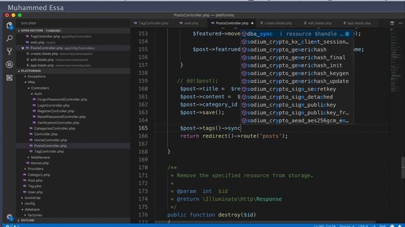405x227 pixels.
Task: Choose sodium_crypto_generichash_final suggestion
Action: tap(297, 57)
